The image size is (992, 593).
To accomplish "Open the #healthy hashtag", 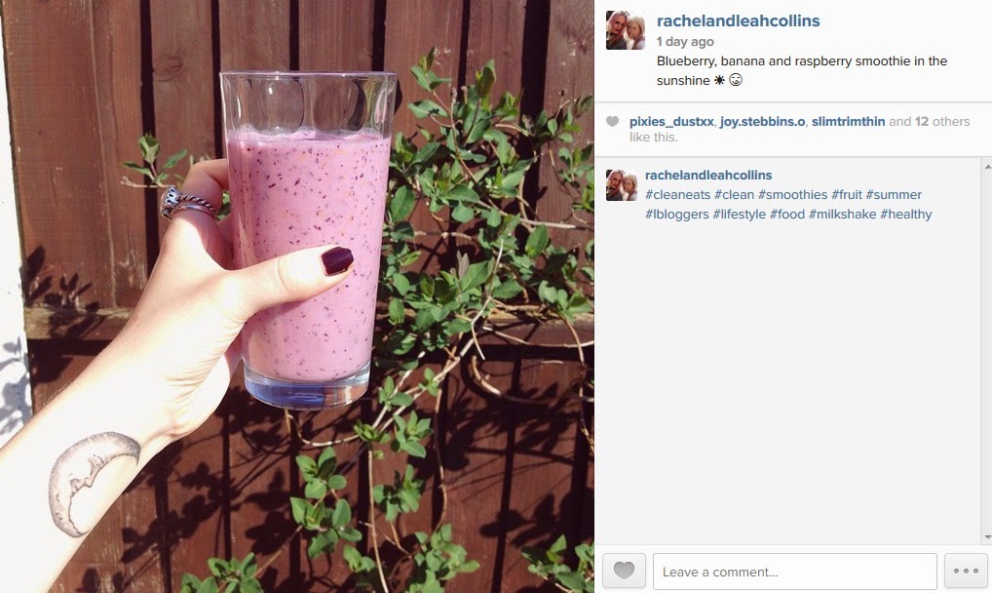I will coord(906,215).
